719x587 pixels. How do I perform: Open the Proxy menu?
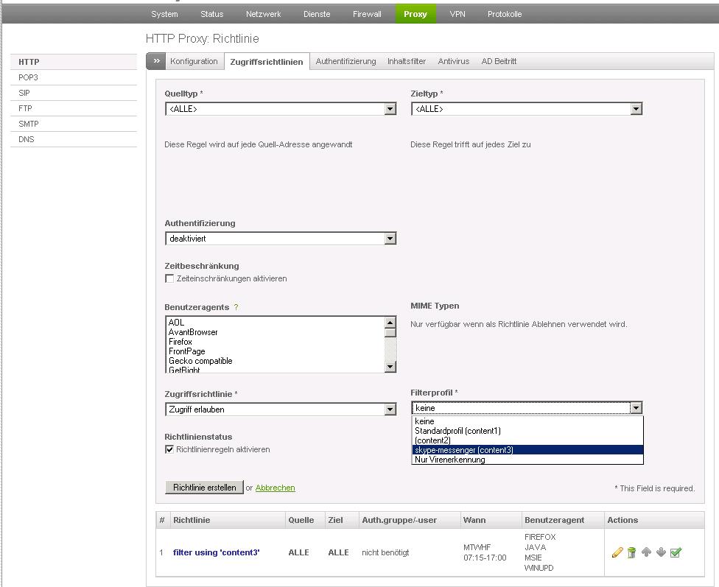[x=415, y=14]
